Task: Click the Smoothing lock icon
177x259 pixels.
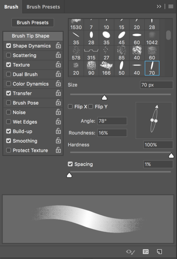Action: coord(58,140)
